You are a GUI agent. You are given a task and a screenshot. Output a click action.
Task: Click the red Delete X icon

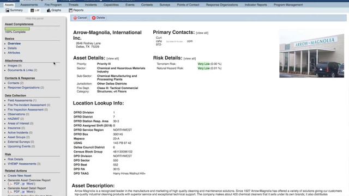pyautogui.click(x=94, y=18)
